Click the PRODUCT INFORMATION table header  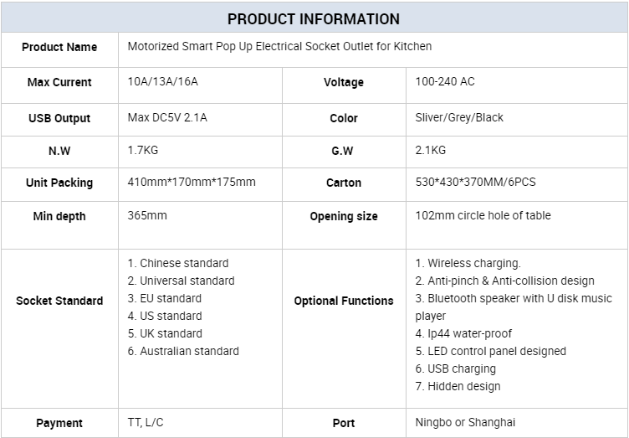(314, 18)
